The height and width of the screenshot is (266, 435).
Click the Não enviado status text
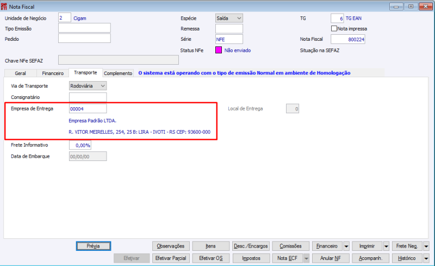tap(238, 50)
